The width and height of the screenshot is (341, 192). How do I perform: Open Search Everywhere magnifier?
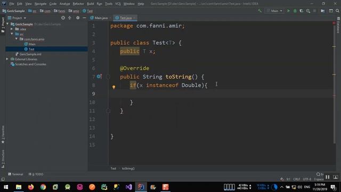(x=337, y=11)
